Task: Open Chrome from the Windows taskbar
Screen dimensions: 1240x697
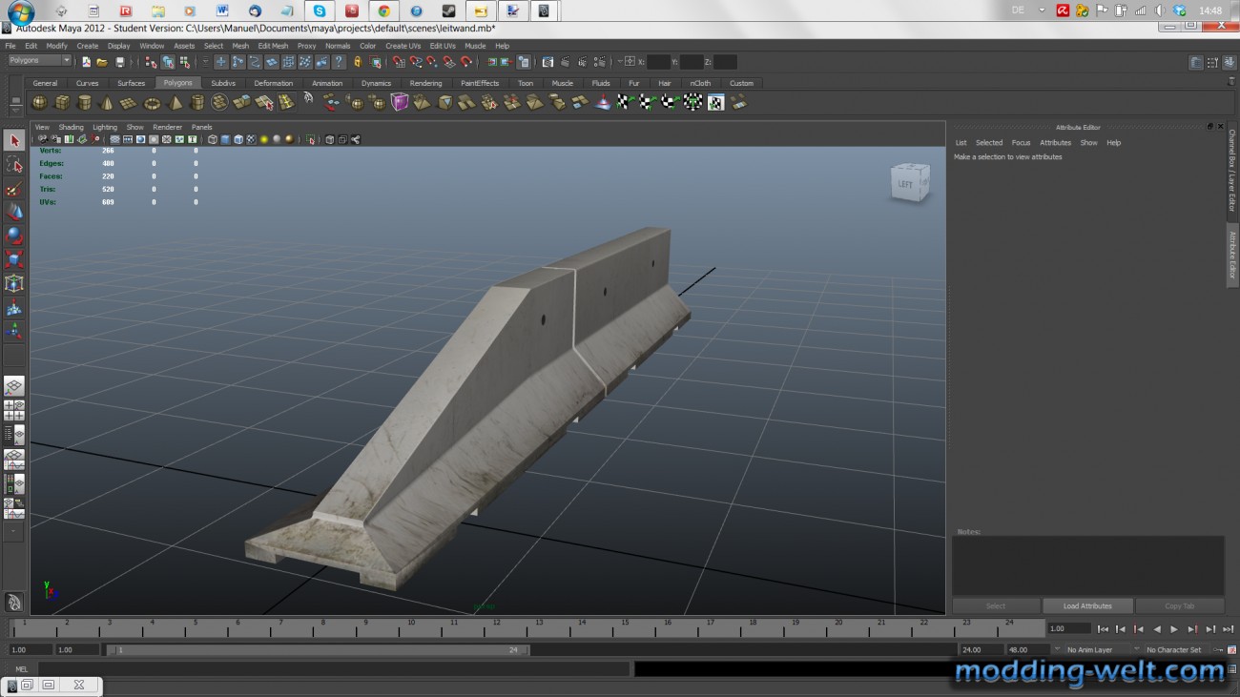Action: [x=383, y=10]
